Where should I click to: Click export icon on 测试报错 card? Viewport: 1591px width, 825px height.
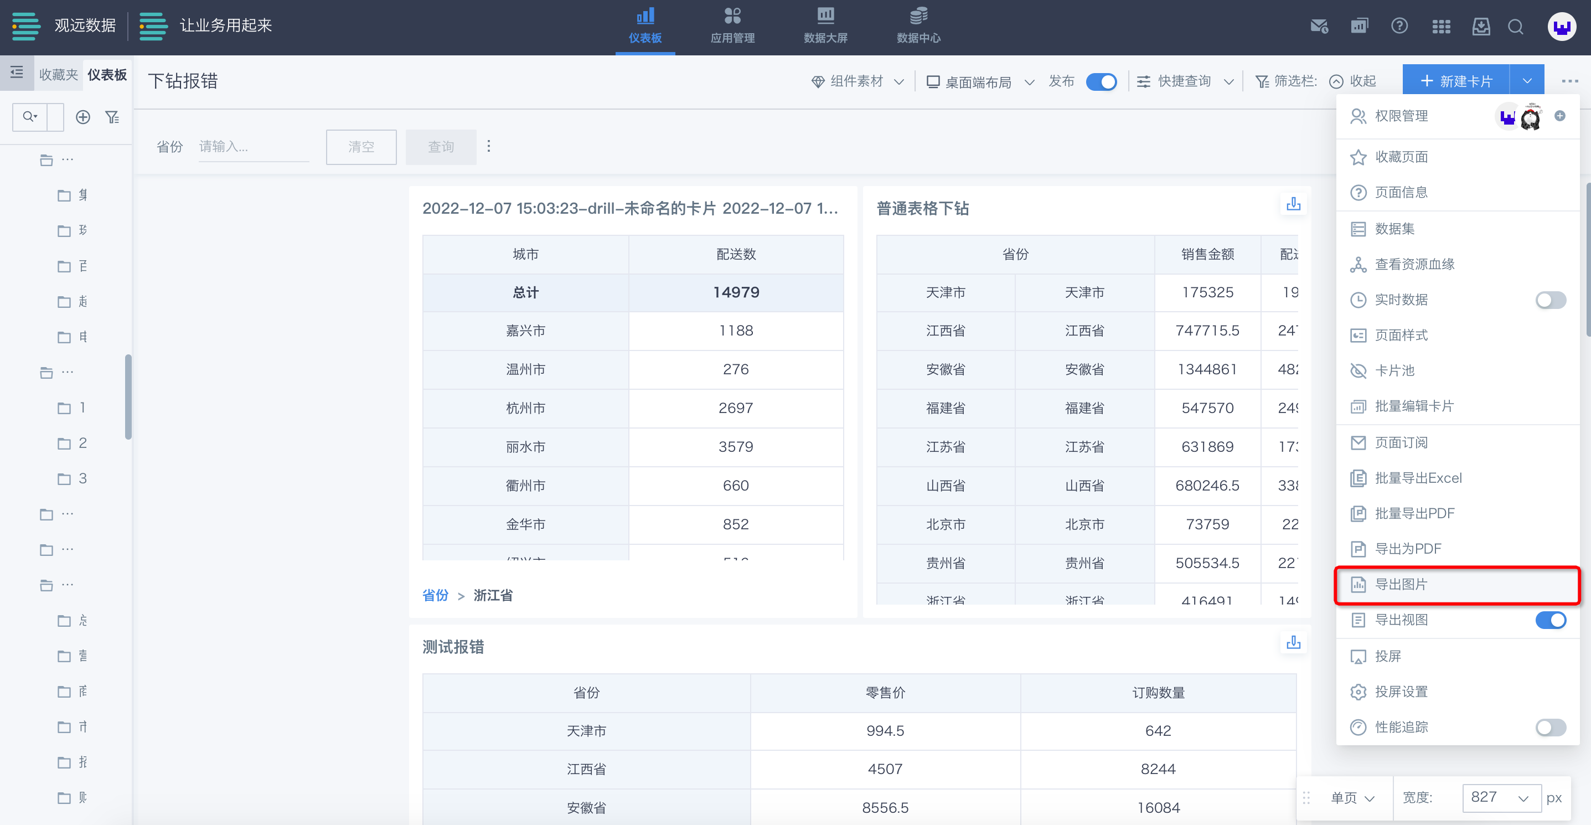tap(1293, 643)
